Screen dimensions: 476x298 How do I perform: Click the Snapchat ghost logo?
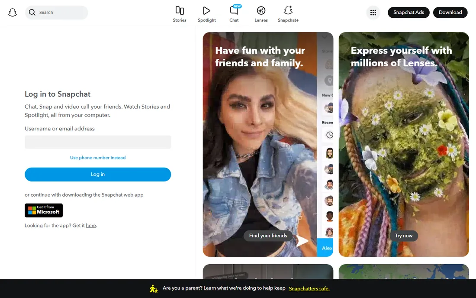[x=13, y=13]
